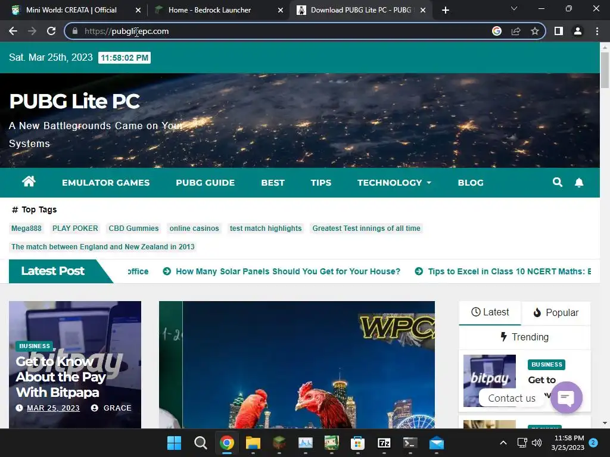The width and height of the screenshot is (610, 457).
Task: Open Chrome side panel
Action: (x=559, y=31)
